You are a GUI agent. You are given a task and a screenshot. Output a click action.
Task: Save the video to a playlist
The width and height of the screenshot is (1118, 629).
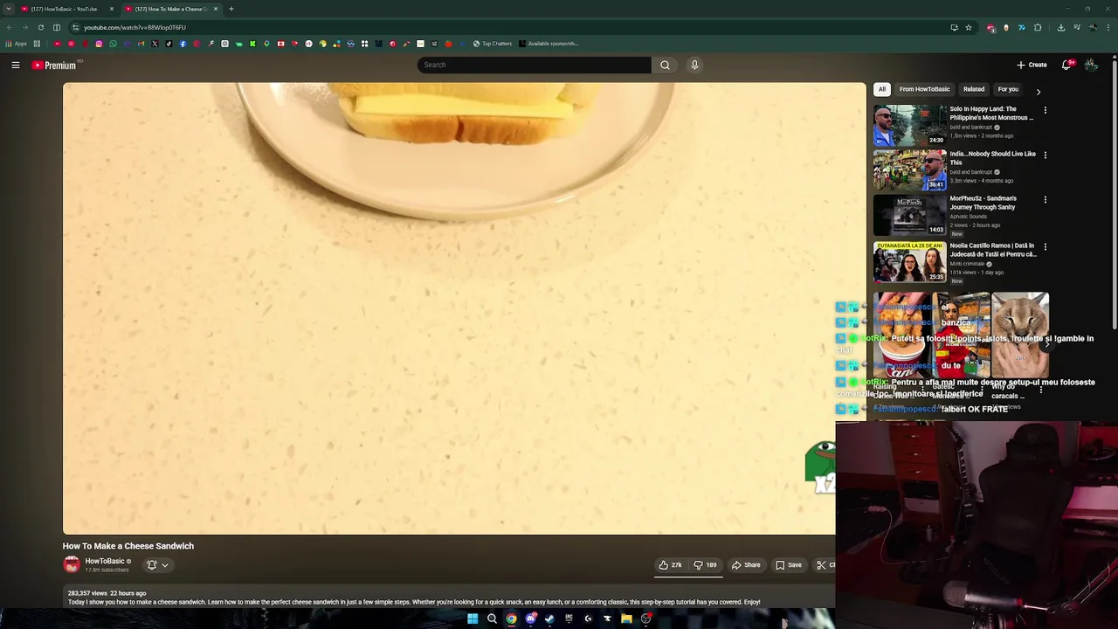click(789, 565)
